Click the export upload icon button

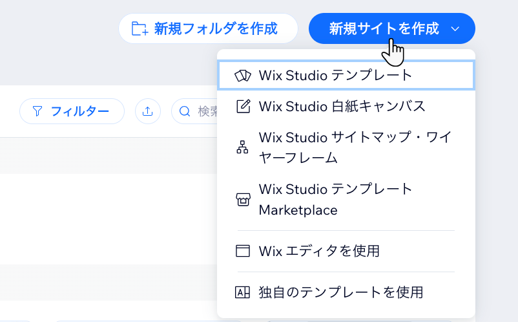[x=148, y=111]
